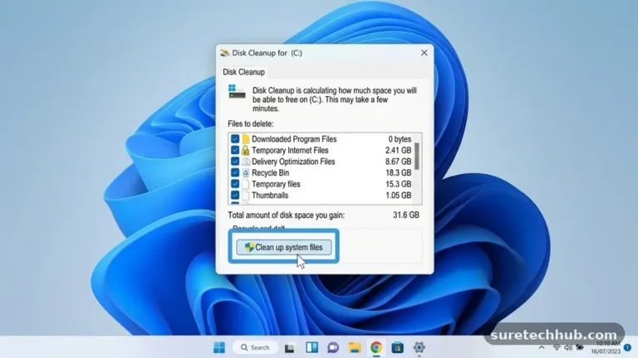Image resolution: width=638 pixels, height=358 pixels.
Task: Click the Disk Cleanup title bar icon
Action: click(224, 53)
